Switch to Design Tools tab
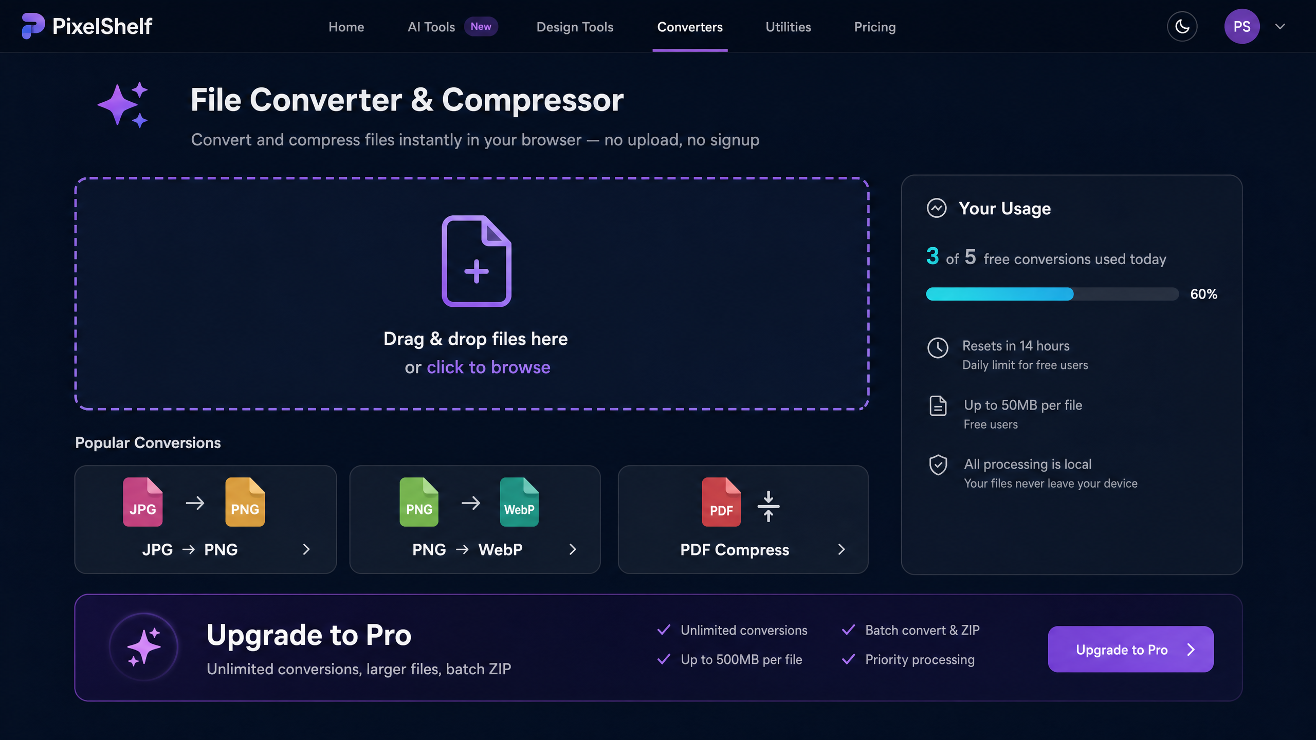Screen dimensions: 1316x740 tap(575, 27)
